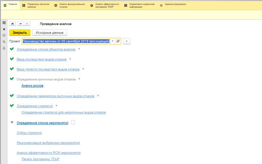Screen dimensions: 262x164
Task: Open the selected project with the open-form icon
Action: tap(118, 41)
